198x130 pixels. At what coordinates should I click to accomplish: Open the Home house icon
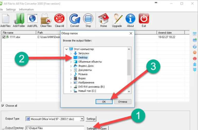(103, 19)
